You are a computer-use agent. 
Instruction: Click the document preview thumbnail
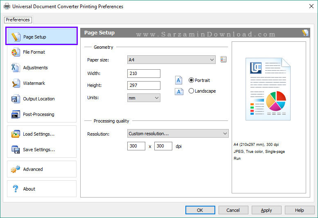click(268, 89)
